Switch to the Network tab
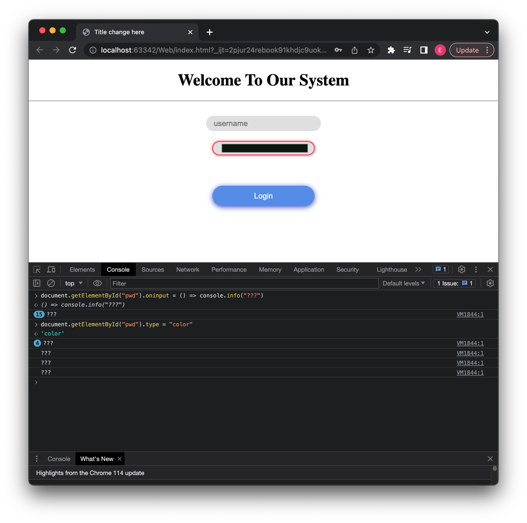 click(188, 270)
